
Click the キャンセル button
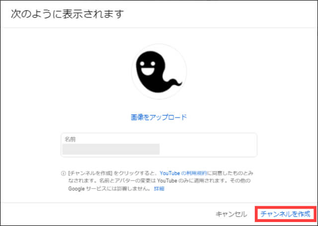coord(231,214)
